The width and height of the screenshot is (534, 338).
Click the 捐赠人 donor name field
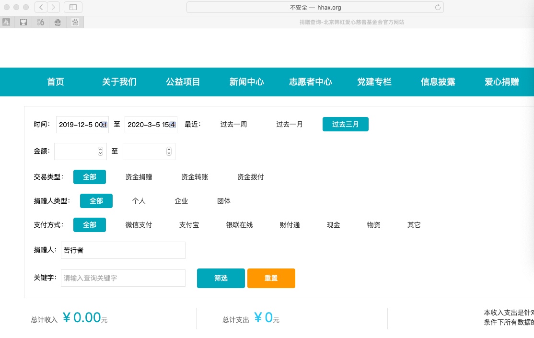click(123, 250)
